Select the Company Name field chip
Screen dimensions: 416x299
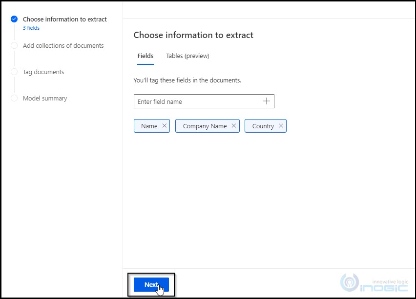(x=204, y=126)
